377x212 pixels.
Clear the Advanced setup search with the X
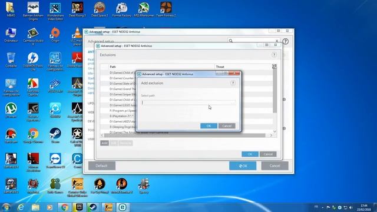pyautogui.click(x=277, y=41)
